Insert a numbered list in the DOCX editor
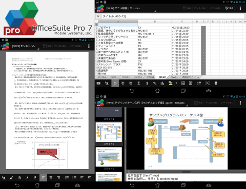This screenshot has height=189, width=246. [x=67, y=178]
